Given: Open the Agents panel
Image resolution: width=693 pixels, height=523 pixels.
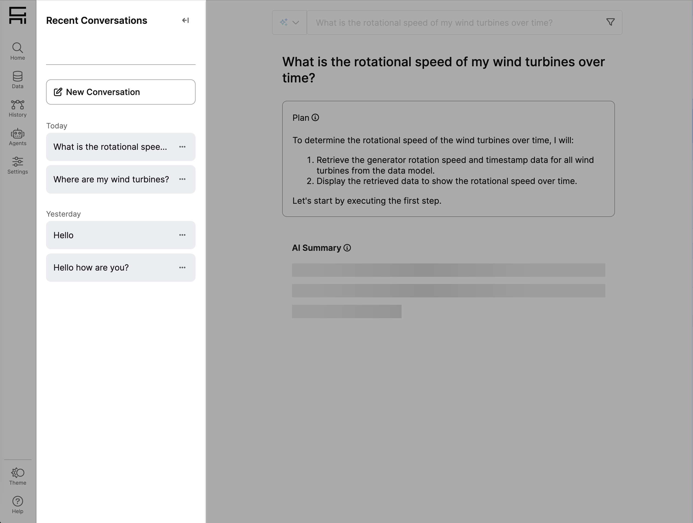Looking at the screenshot, I should coord(18,137).
